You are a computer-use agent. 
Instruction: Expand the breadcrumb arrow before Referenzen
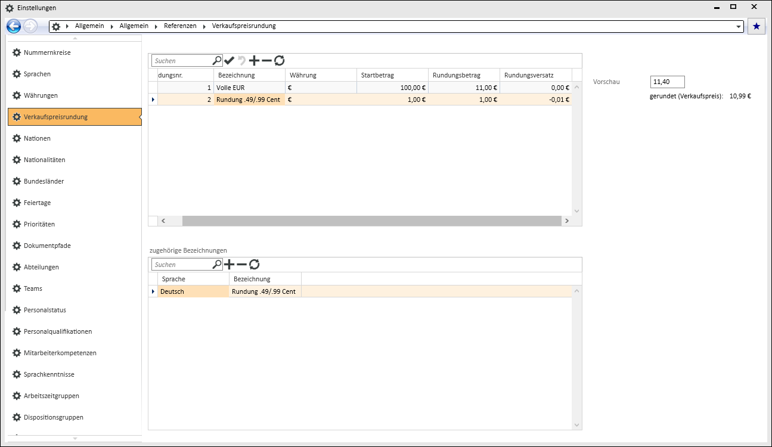point(157,26)
